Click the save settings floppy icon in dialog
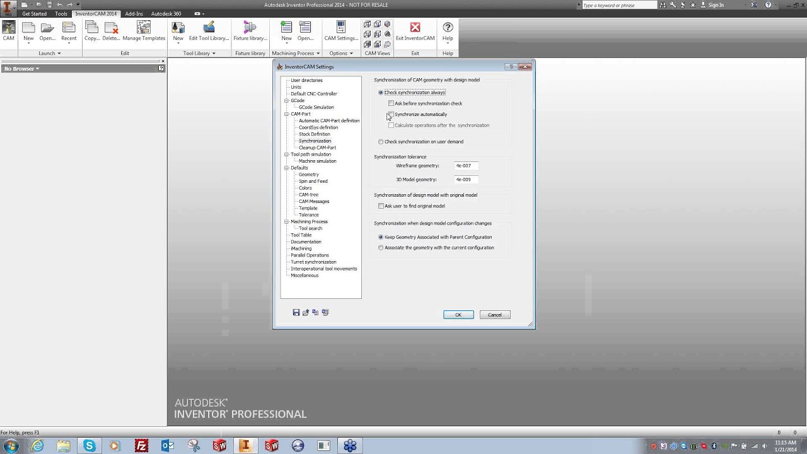The width and height of the screenshot is (807, 454). [296, 312]
